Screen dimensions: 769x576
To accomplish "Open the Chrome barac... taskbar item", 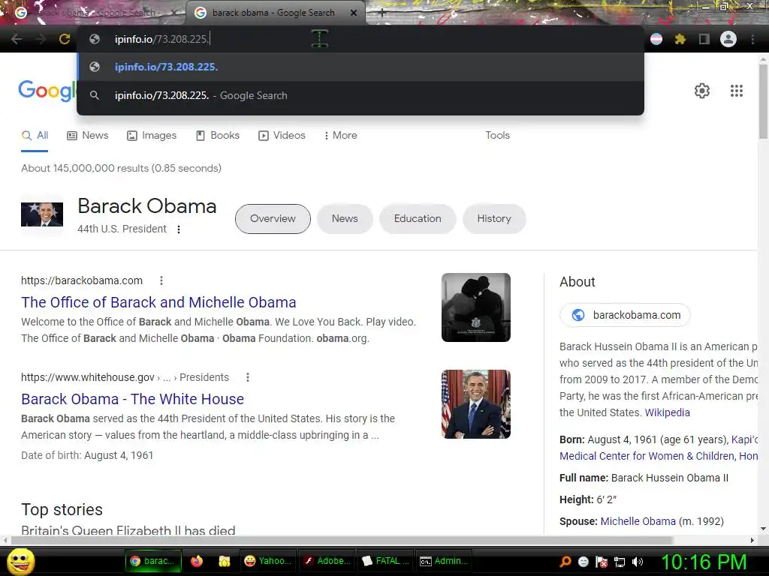I will point(153,561).
